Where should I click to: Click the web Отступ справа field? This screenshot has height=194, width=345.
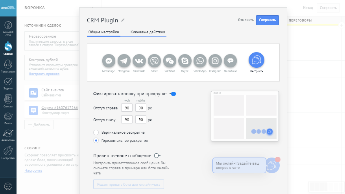coord(127,108)
